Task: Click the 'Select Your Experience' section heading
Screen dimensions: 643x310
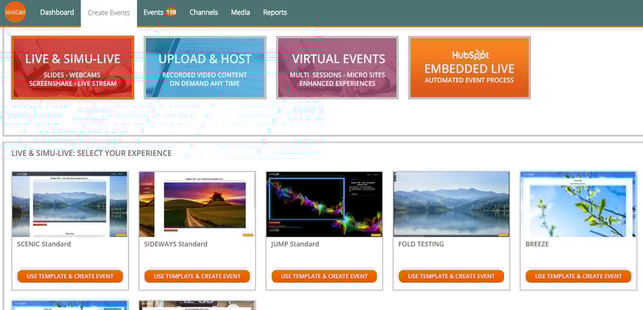Action: pyautogui.click(x=91, y=153)
